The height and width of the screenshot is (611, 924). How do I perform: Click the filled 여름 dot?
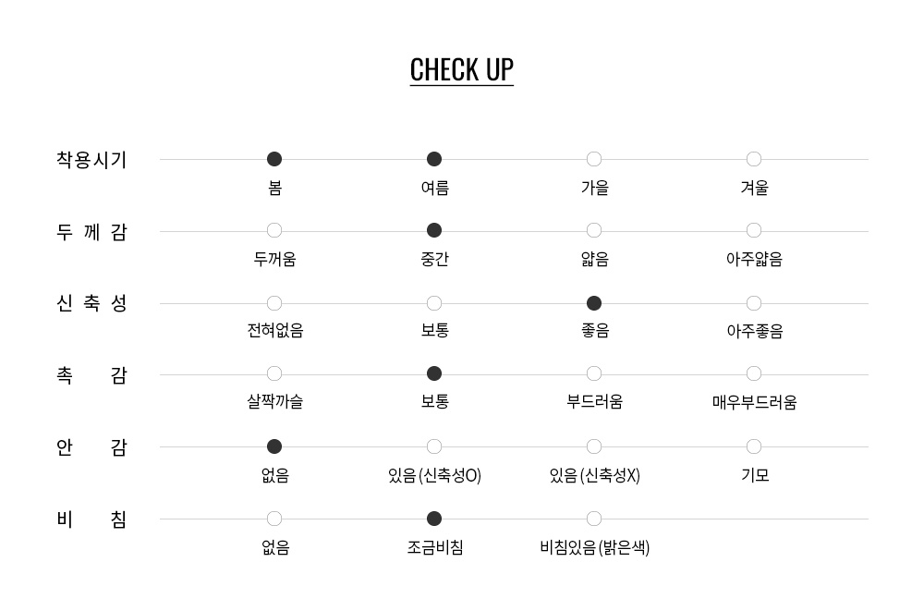click(434, 159)
